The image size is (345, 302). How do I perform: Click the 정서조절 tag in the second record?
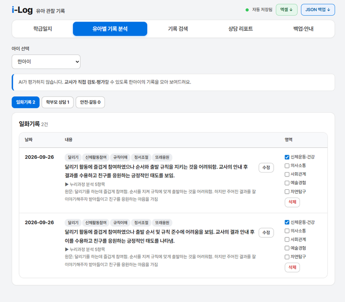pyautogui.click(x=141, y=223)
